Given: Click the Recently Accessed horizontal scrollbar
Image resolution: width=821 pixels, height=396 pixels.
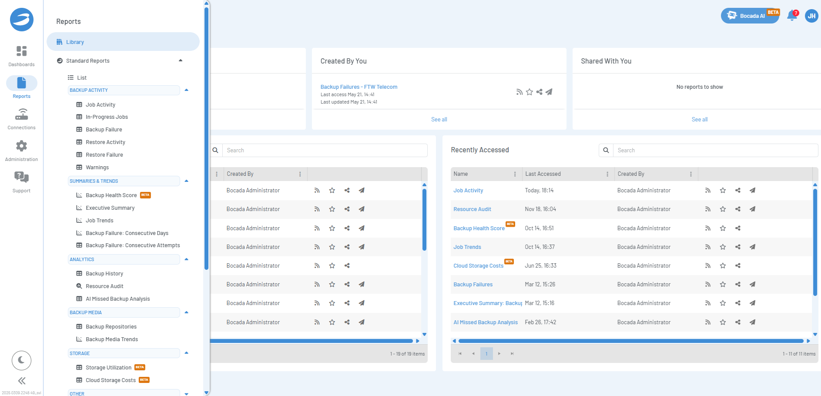Looking at the screenshot, I should click(631, 341).
